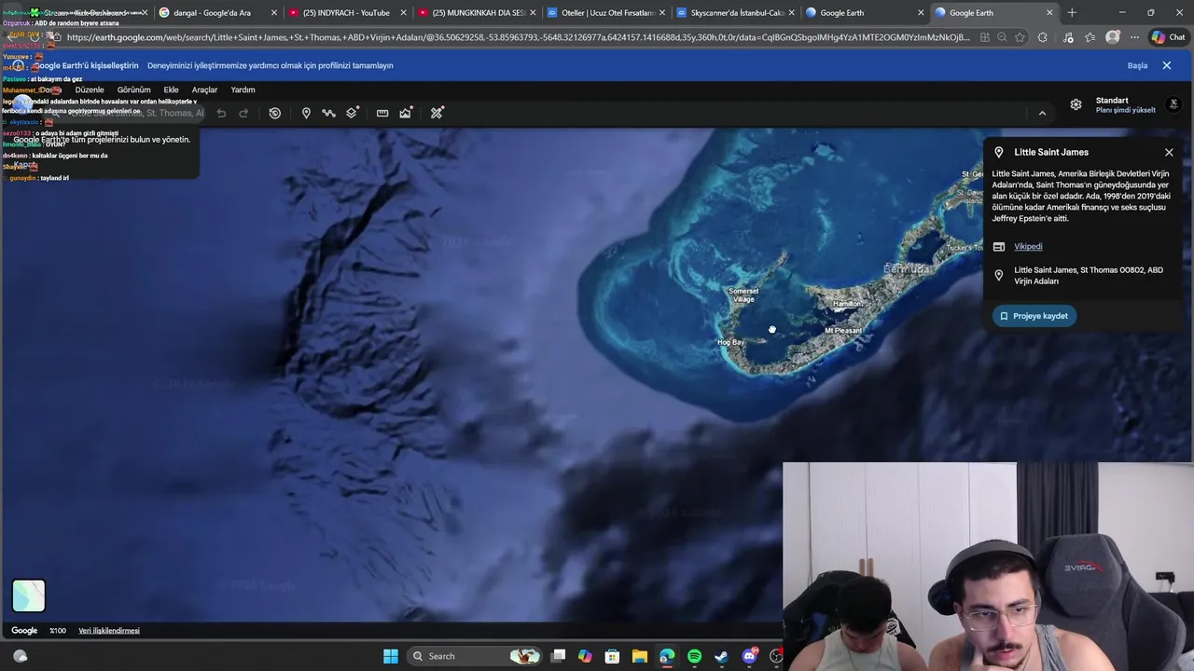Image resolution: width=1194 pixels, height=671 pixels.
Task: Click the Başla button in banner
Action: coord(1137,65)
